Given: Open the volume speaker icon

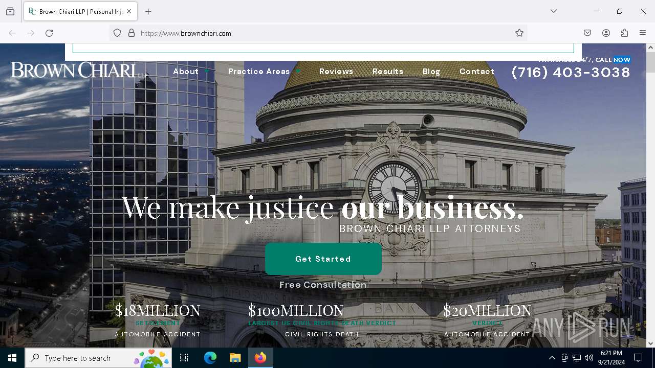Looking at the screenshot, I should (589, 358).
